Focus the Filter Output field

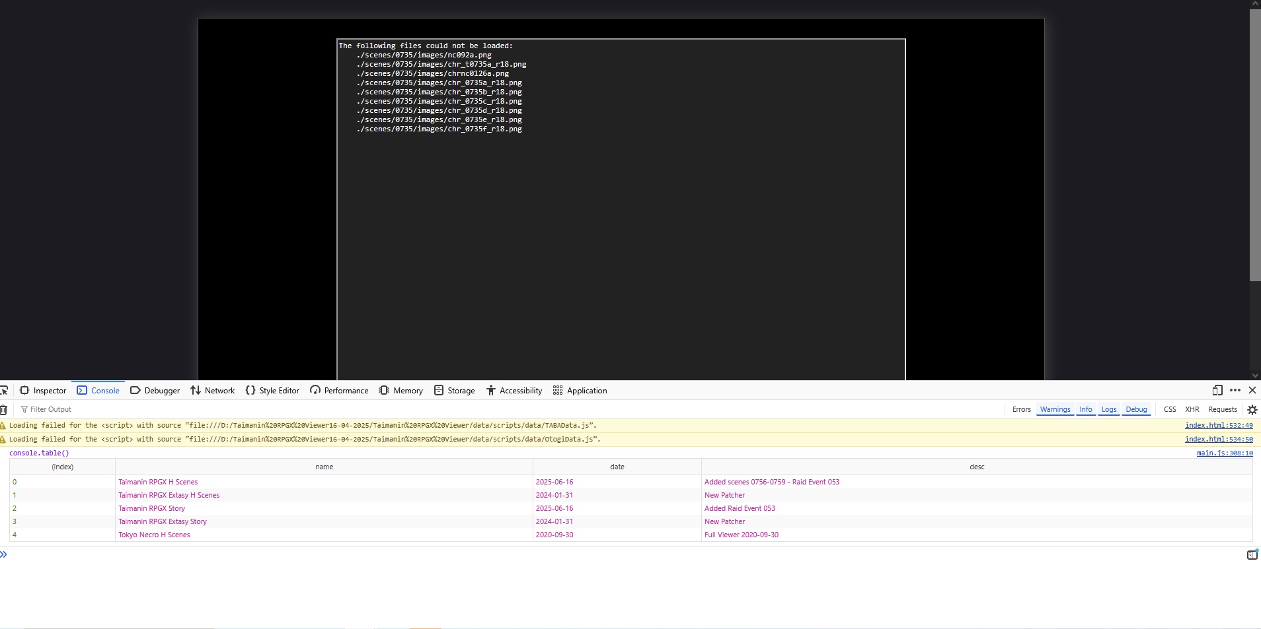509,409
